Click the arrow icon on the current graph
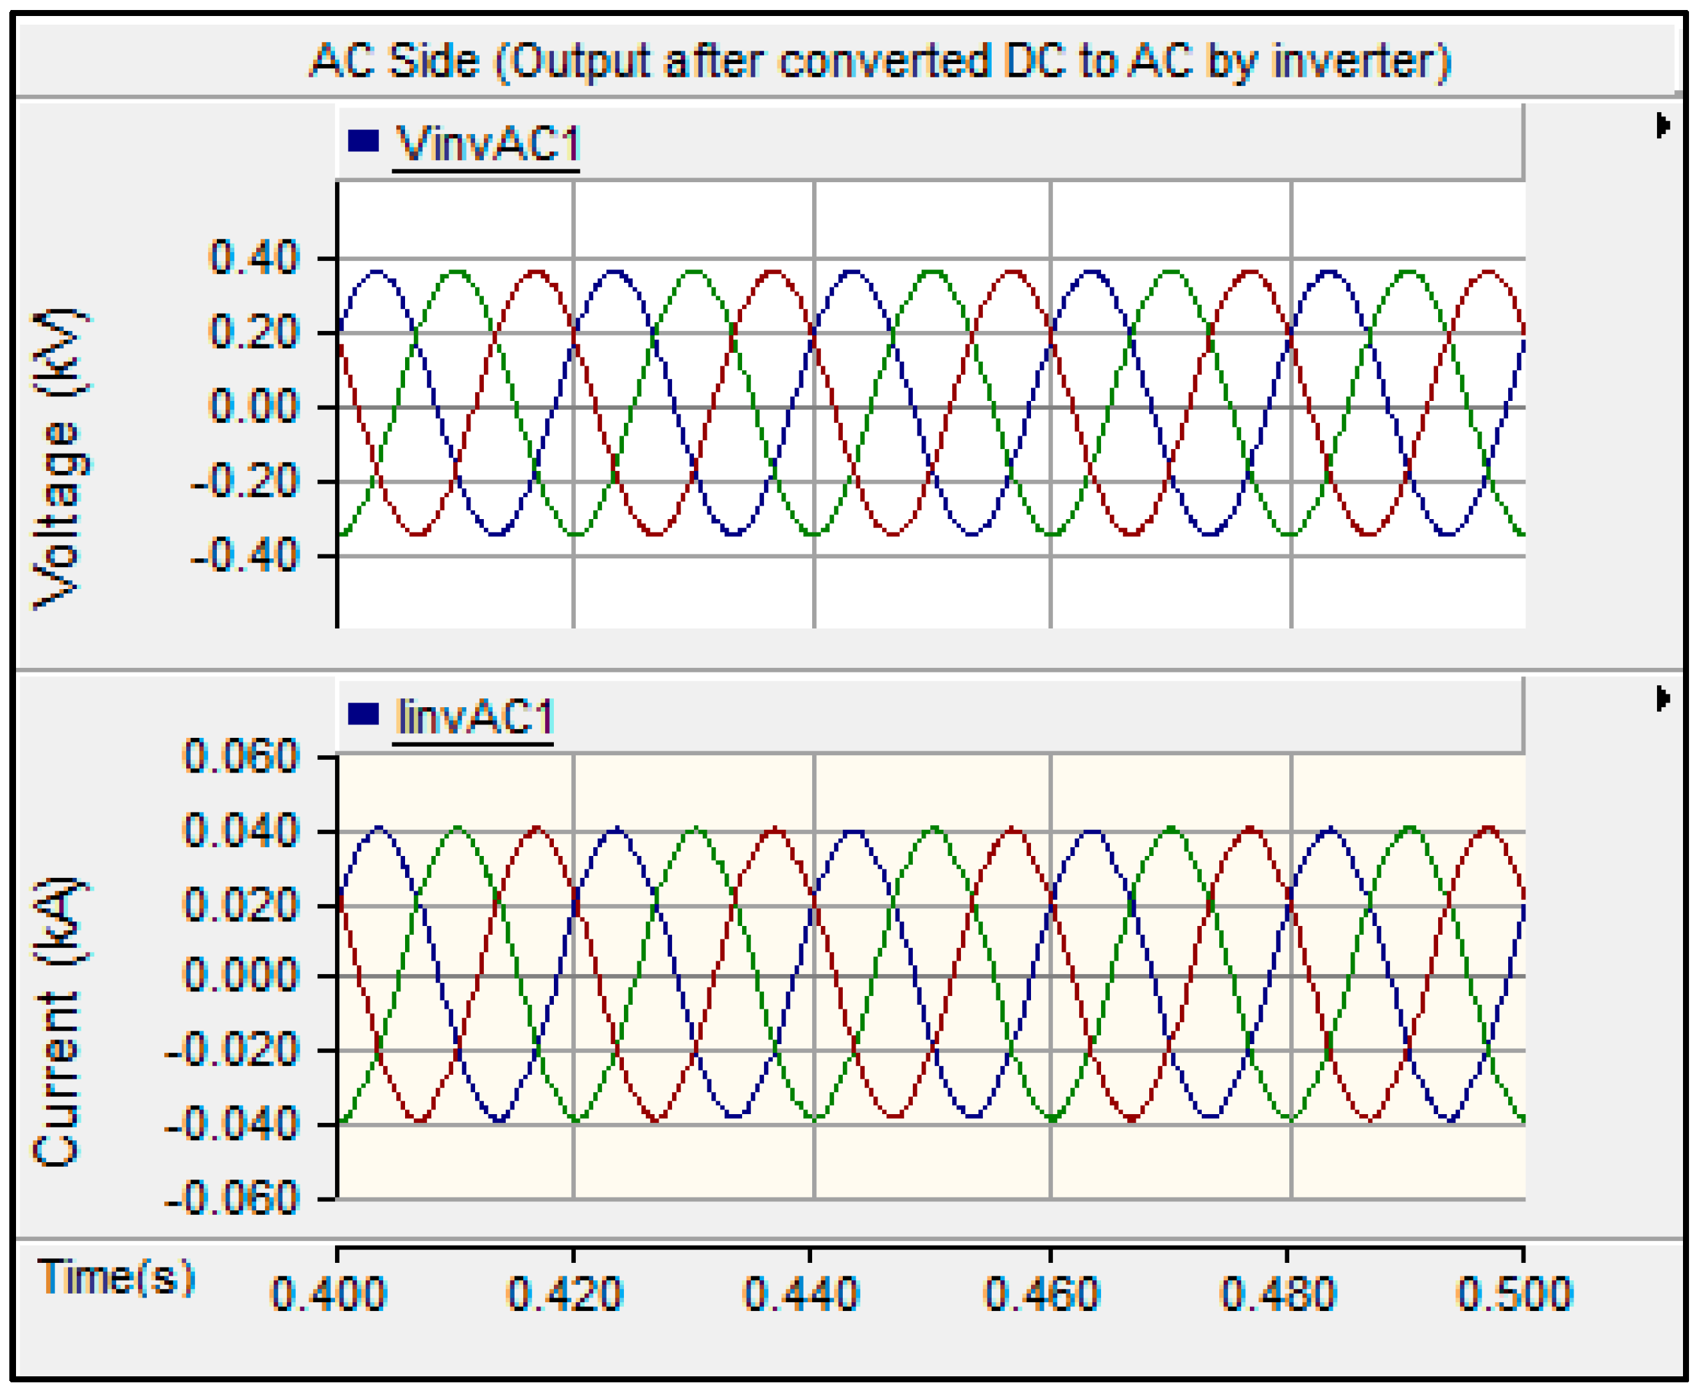 pos(1663,699)
